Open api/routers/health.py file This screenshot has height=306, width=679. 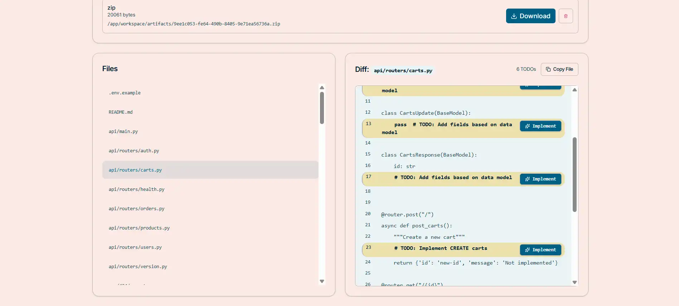(x=210, y=189)
